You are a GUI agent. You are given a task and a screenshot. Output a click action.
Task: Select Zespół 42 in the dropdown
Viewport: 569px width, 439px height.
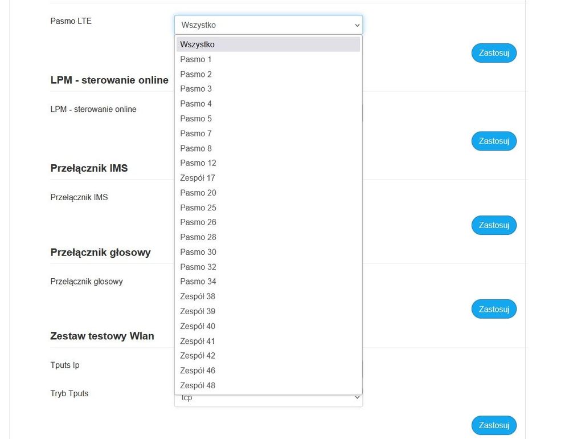tap(198, 356)
